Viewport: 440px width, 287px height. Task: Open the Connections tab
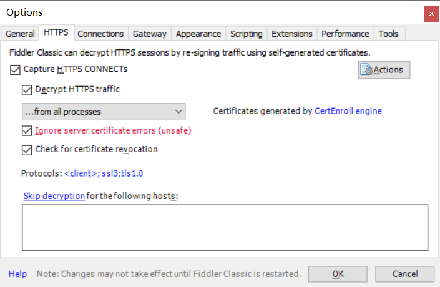coord(100,34)
